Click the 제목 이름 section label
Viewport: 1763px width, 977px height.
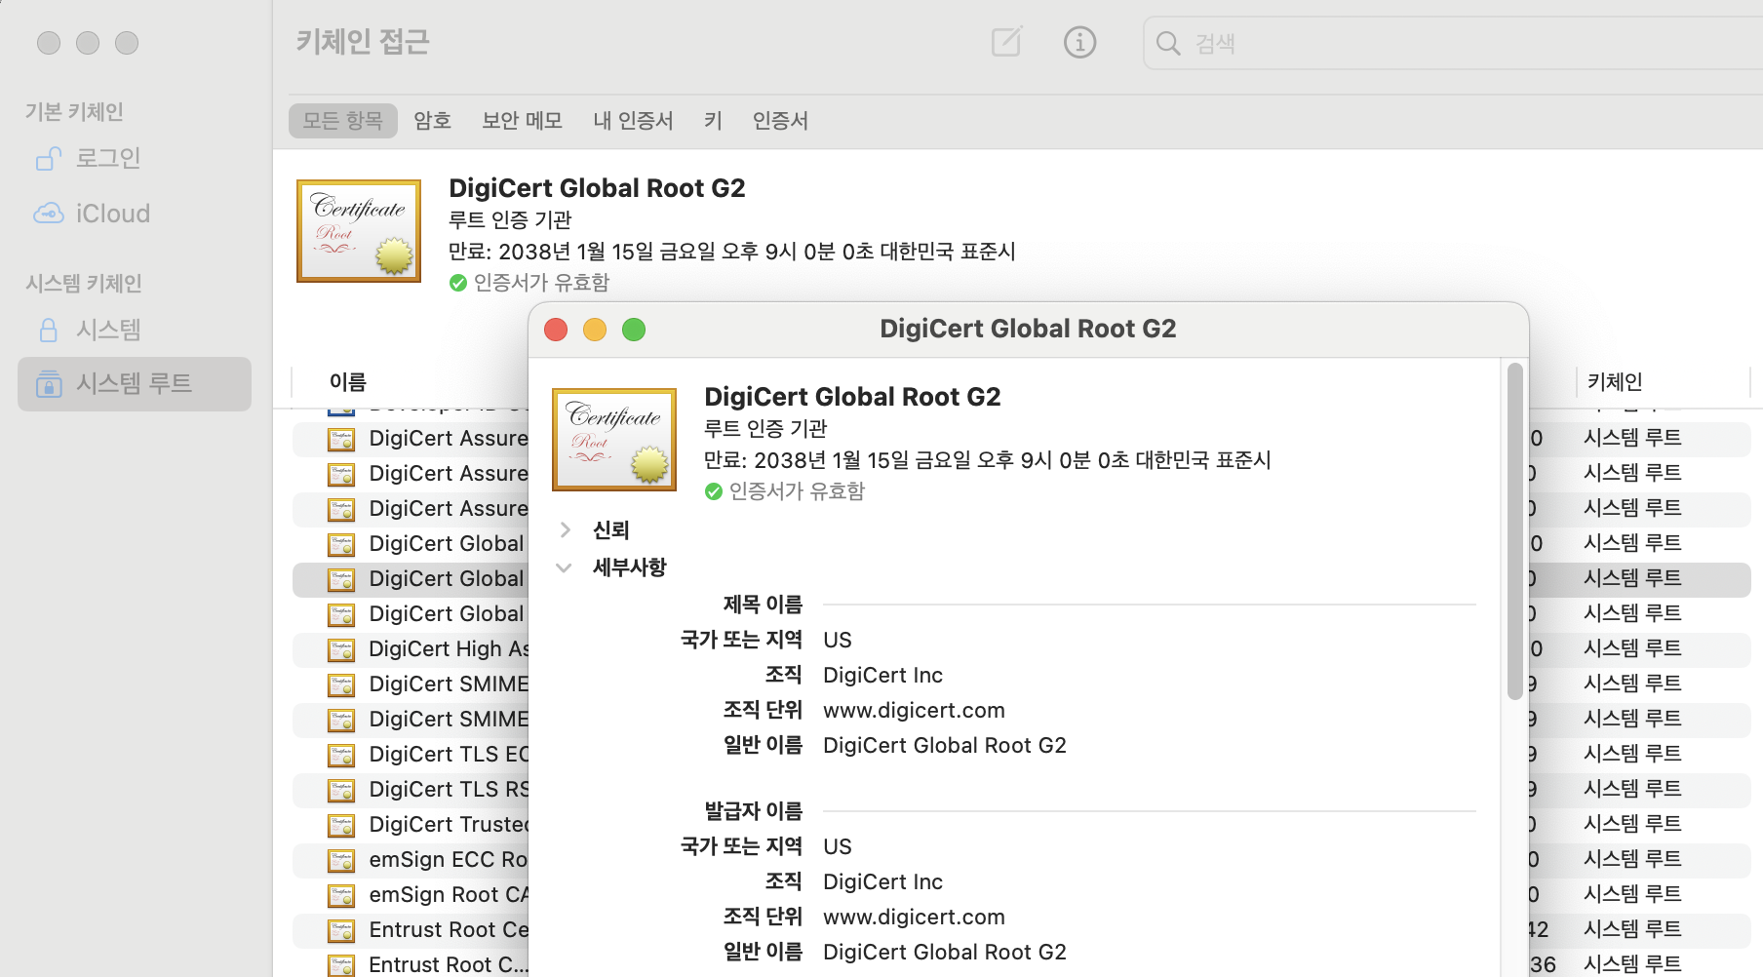763,605
